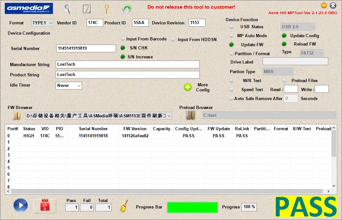Open MBR partition type dropdown
Image resolution: width=342 pixels, height=220 pixels.
pyautogui.click(x=278, y=72)
